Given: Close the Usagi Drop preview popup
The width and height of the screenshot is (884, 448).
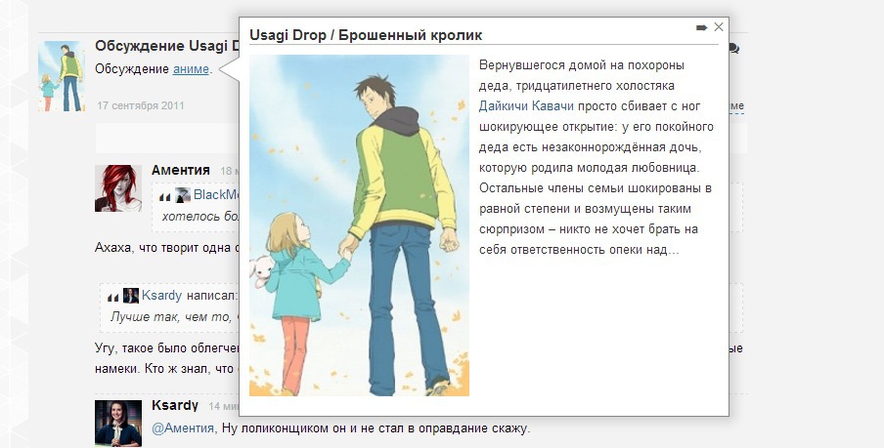Looking at the screenshot, I should 719,27.
